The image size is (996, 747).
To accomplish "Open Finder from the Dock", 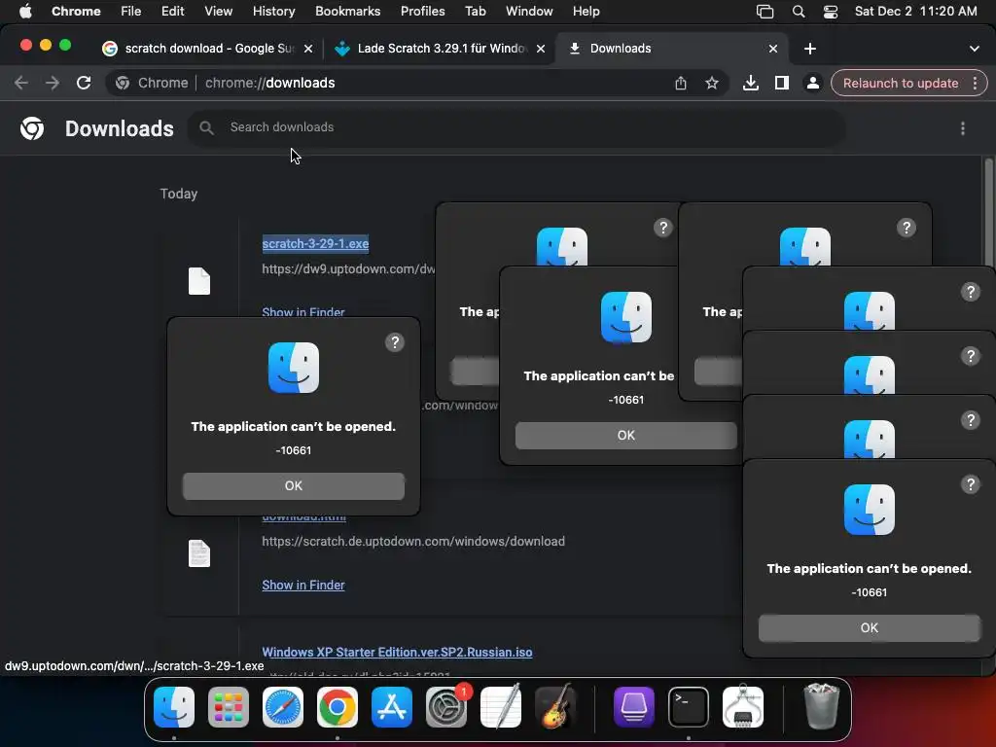I will tap(174, 707).
